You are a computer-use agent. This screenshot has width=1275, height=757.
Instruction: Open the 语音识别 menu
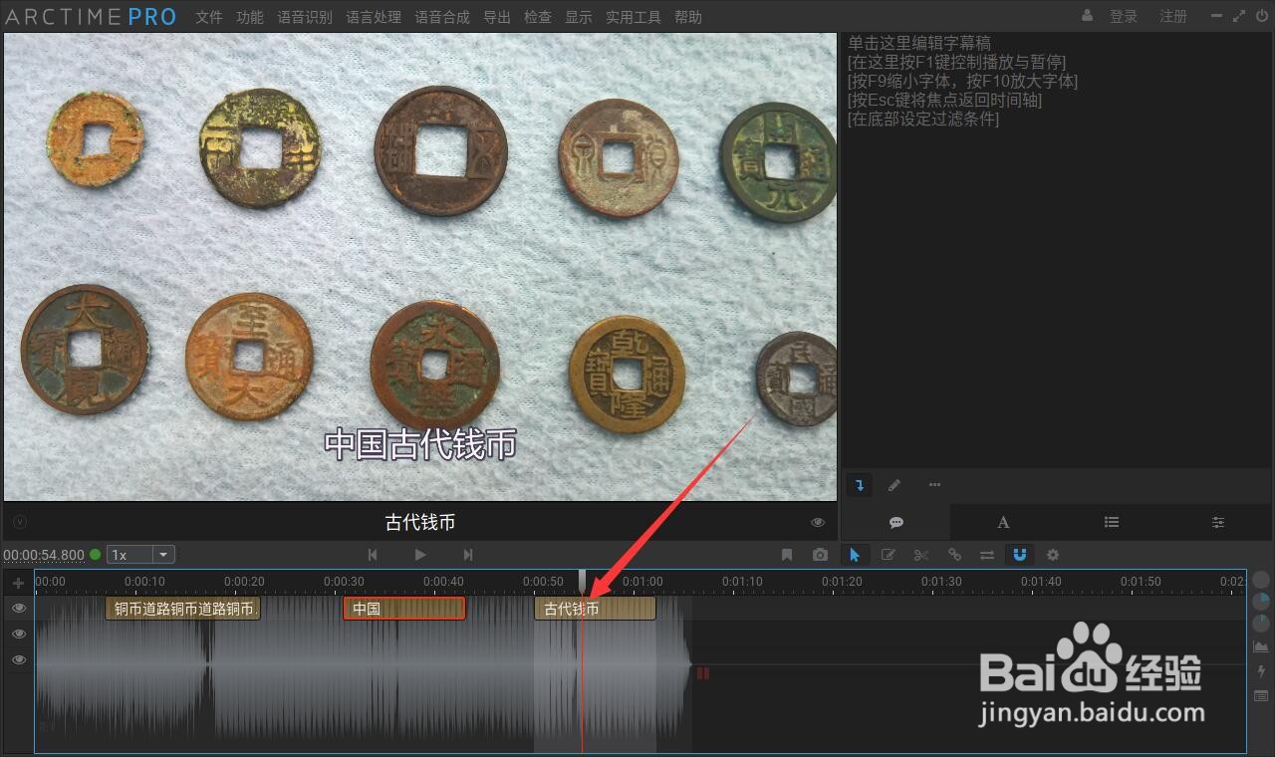coord(305,17)
